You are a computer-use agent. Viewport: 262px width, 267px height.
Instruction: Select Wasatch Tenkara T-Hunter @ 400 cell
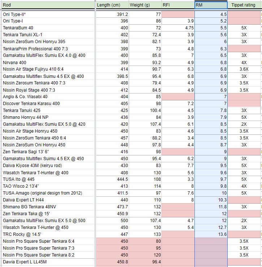click(x=48, y=172)
